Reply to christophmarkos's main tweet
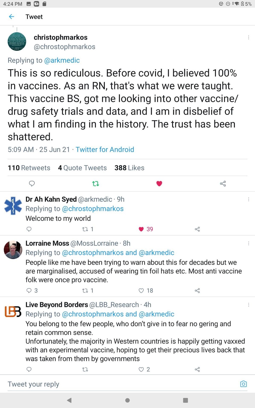 32,183
